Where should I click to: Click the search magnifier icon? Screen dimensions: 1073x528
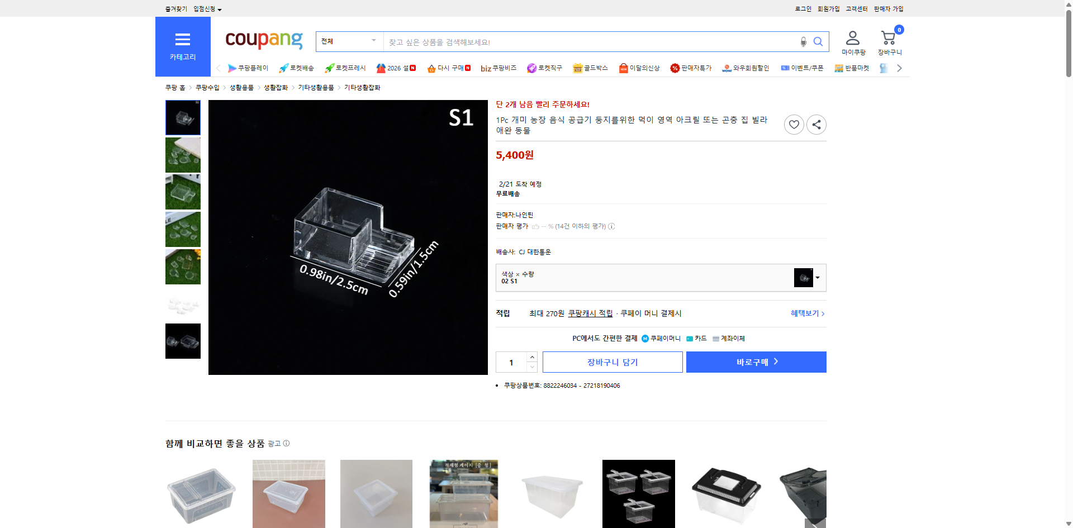click(x=818, y=41)
